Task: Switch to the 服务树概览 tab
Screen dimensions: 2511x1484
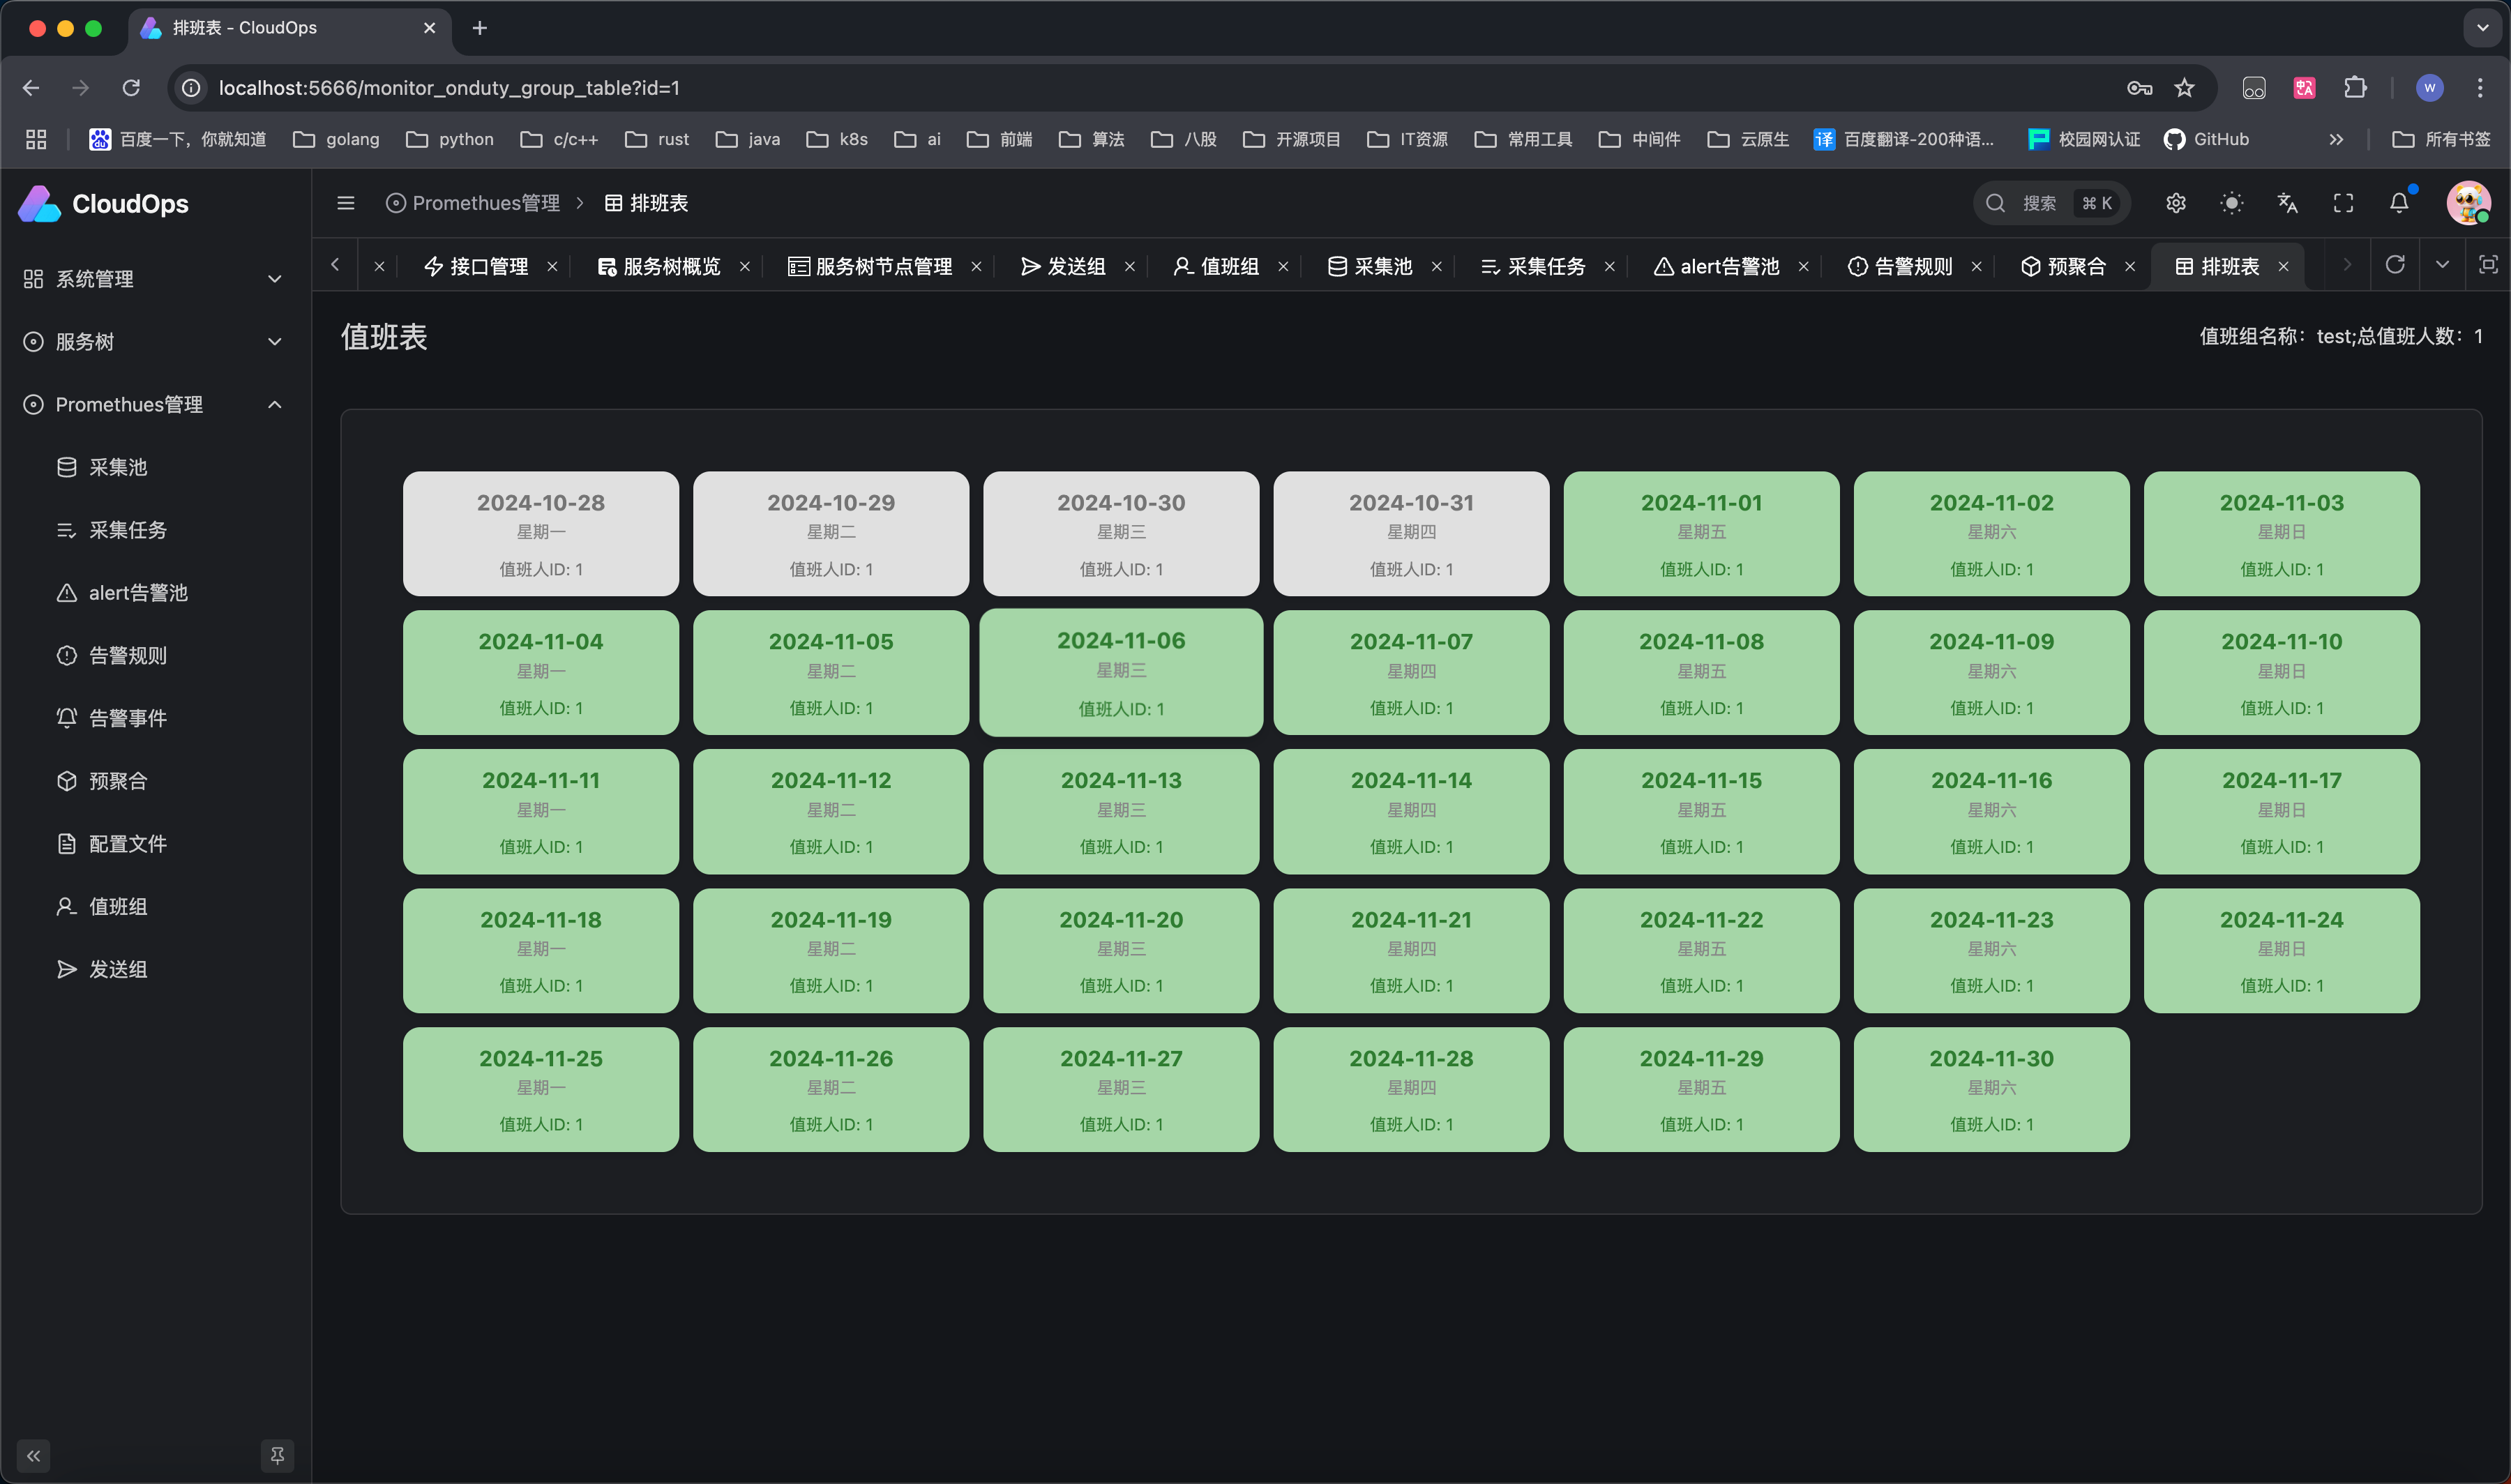Action: (x=659, y=266)
